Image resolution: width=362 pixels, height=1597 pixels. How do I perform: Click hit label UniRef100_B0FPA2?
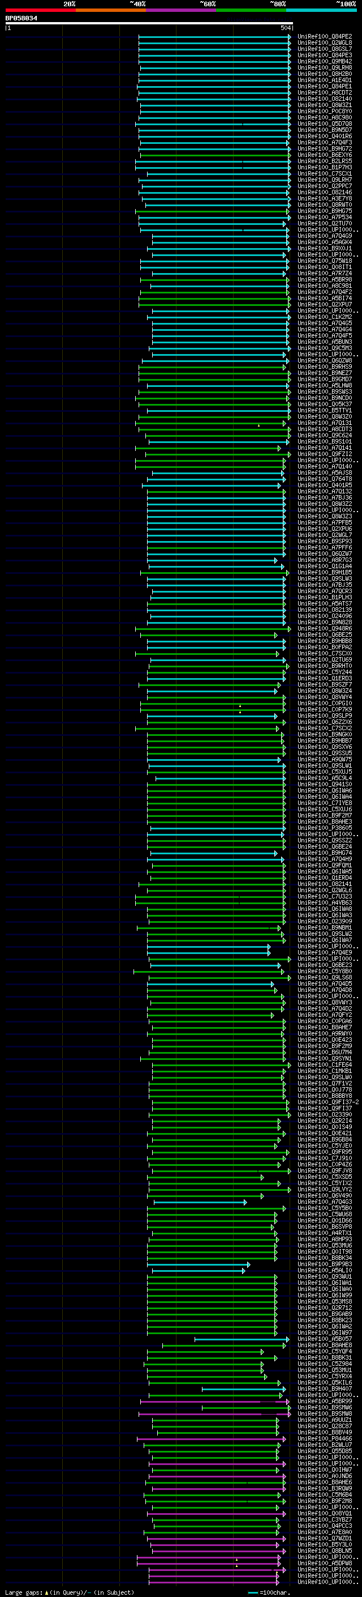(x=325, y=647)
